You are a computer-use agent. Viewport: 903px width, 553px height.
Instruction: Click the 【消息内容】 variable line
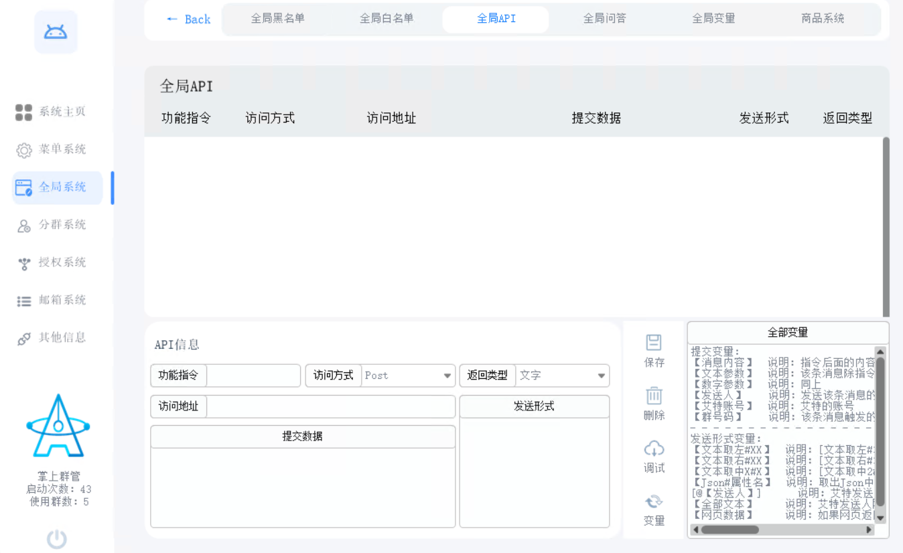point(783,362)
